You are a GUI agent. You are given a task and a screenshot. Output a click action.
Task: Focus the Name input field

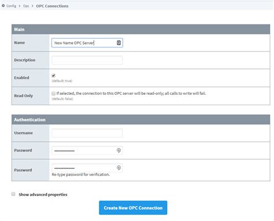(87, 43)
